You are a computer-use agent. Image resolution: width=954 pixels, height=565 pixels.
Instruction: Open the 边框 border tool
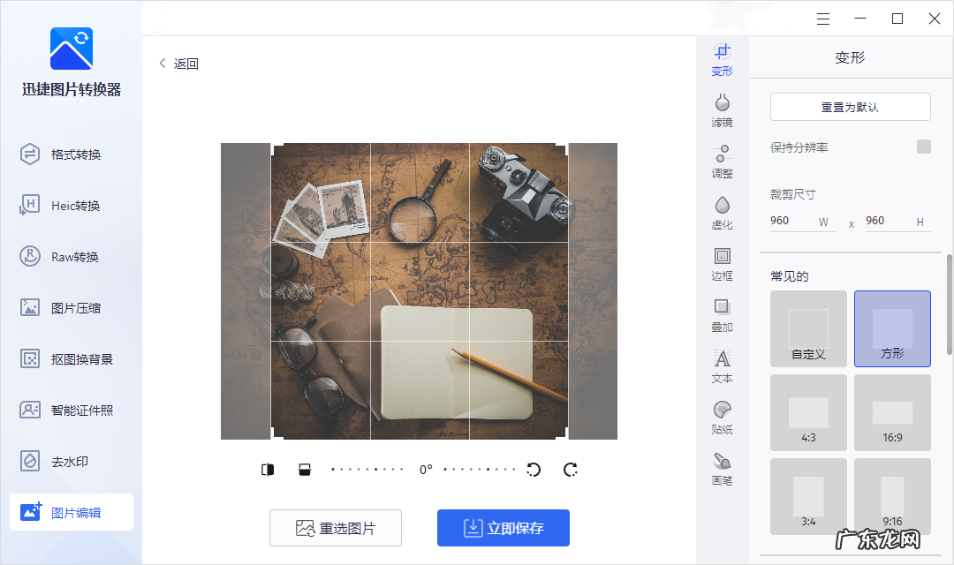coord(722,263)
